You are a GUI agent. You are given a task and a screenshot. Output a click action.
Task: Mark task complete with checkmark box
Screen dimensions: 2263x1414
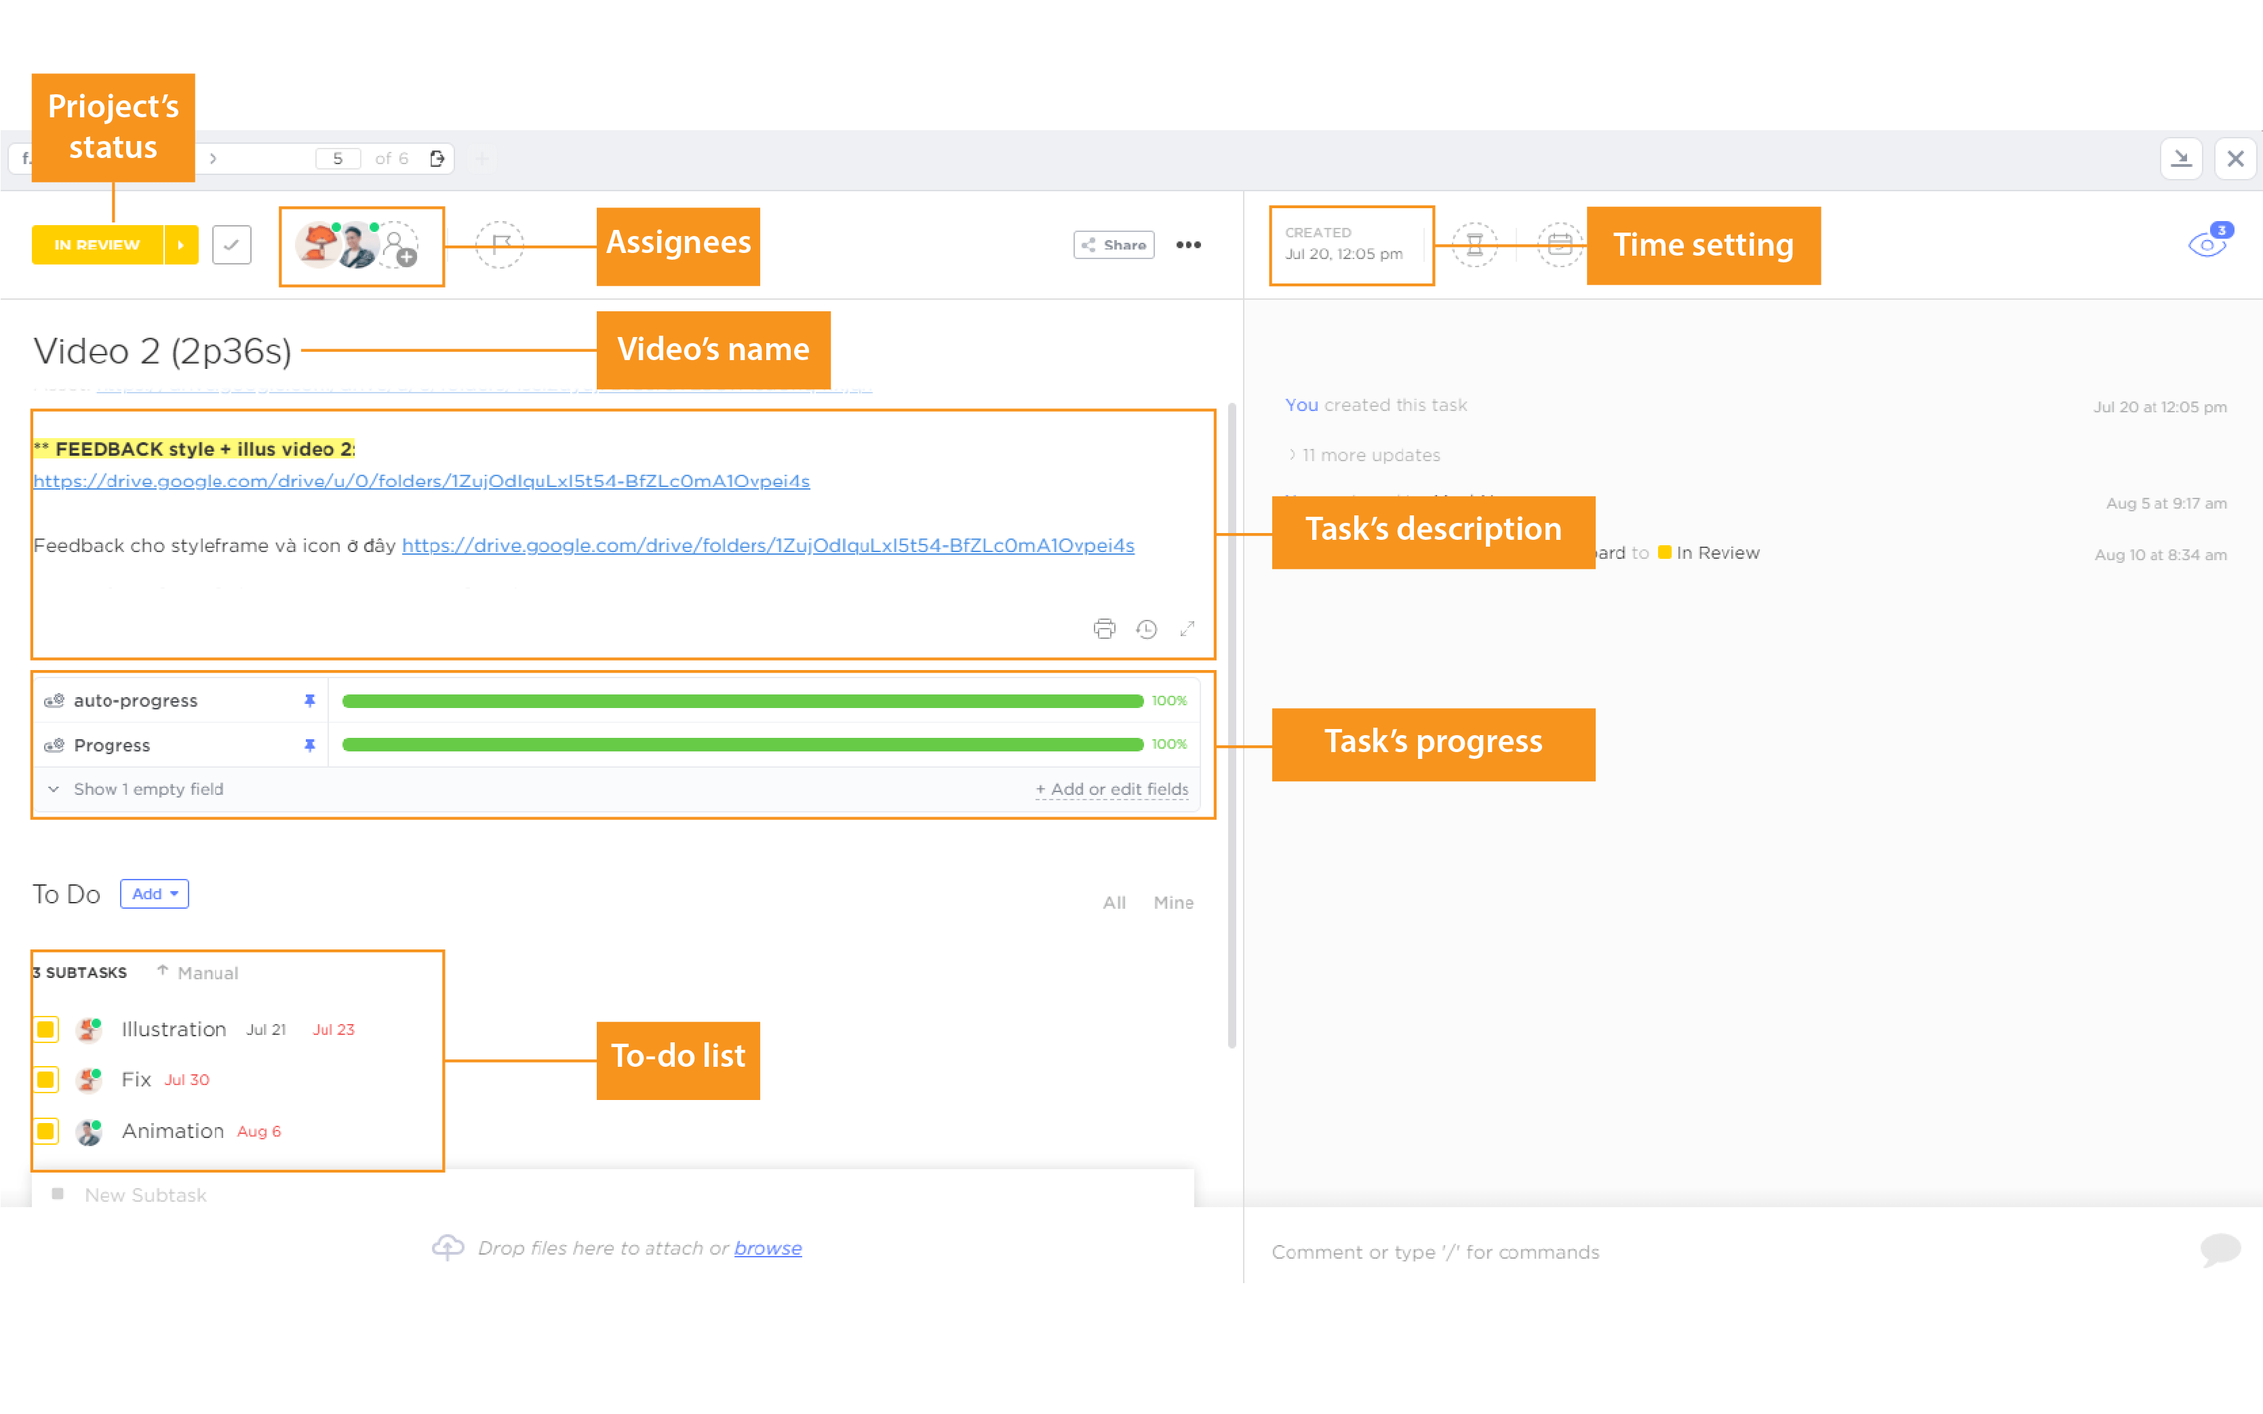click(231, 245)
